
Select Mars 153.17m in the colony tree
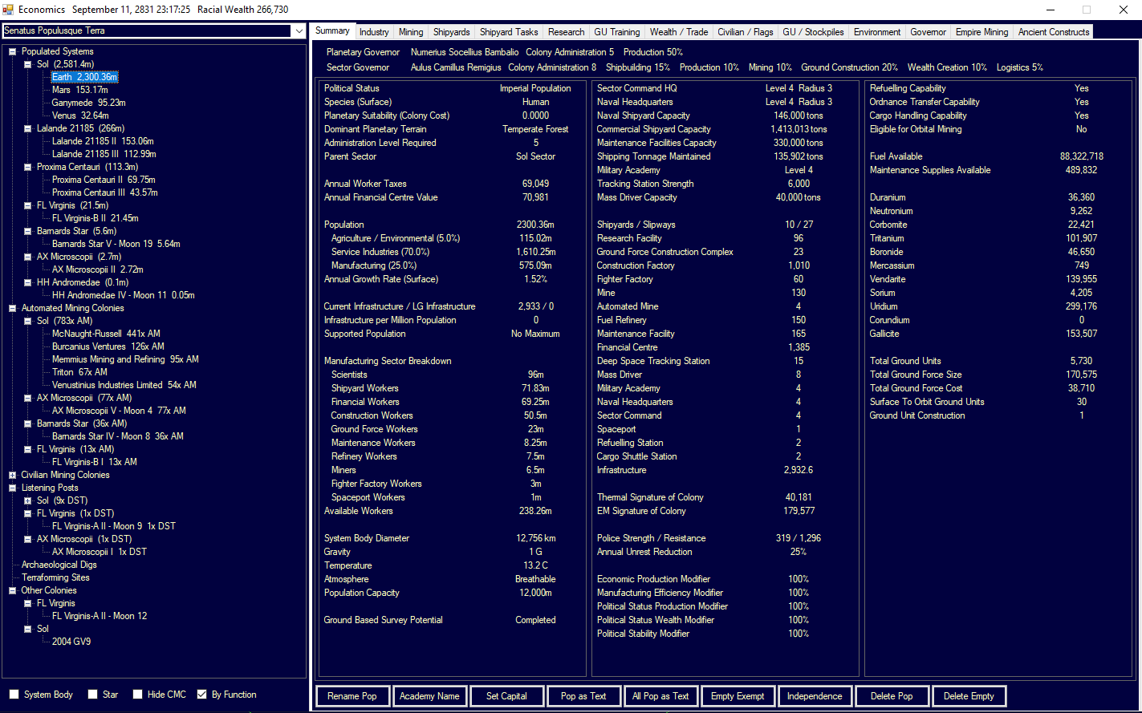(x=79, y=90)
